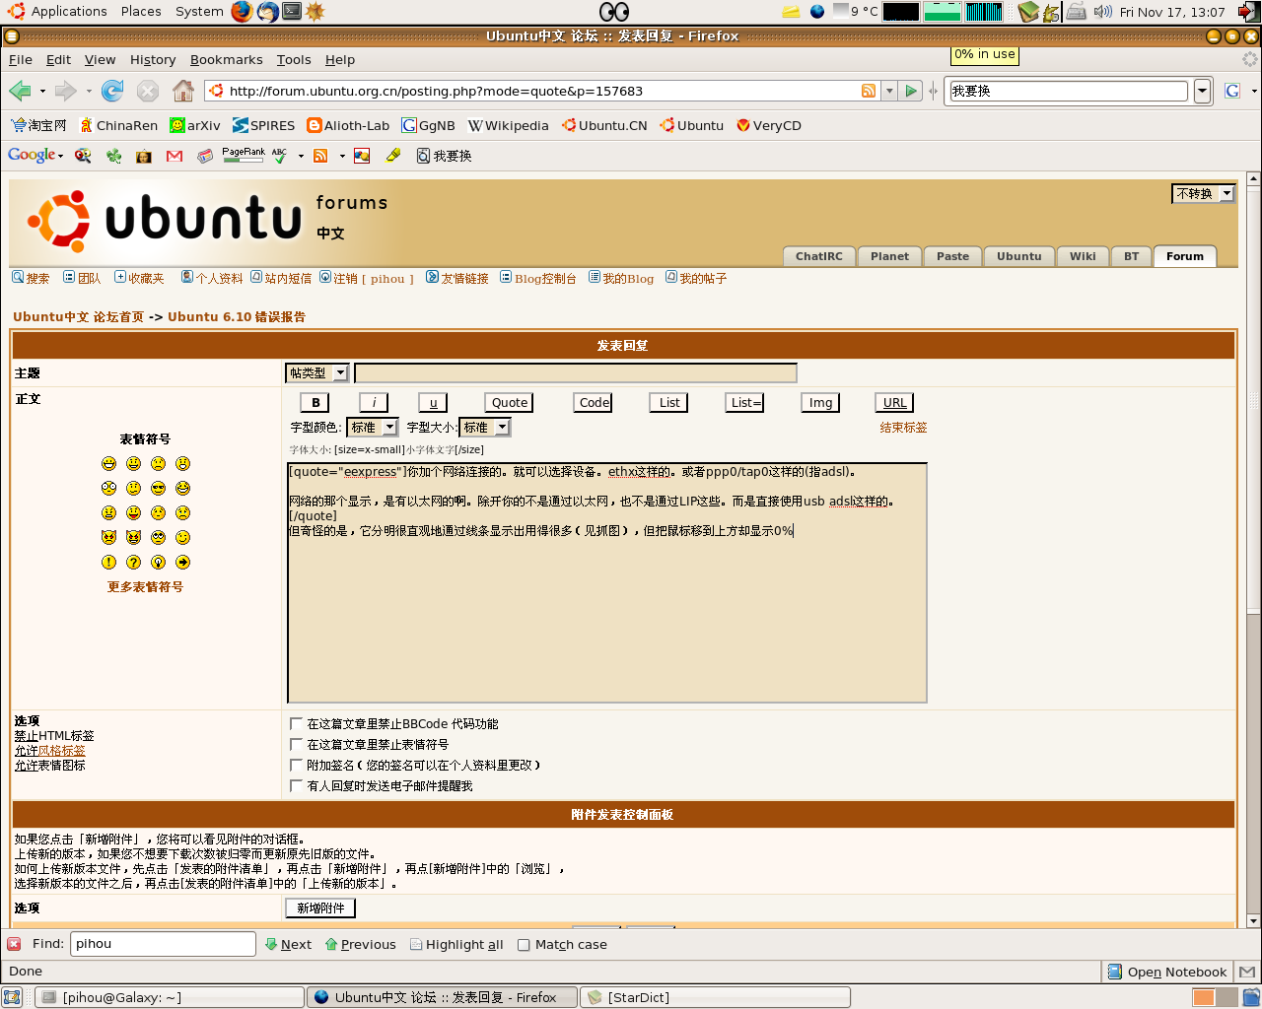The width and height of the screenshot is (1262, 1009).
Task: Open the back button history dropdown arrow
Action: tap(42, 91)
